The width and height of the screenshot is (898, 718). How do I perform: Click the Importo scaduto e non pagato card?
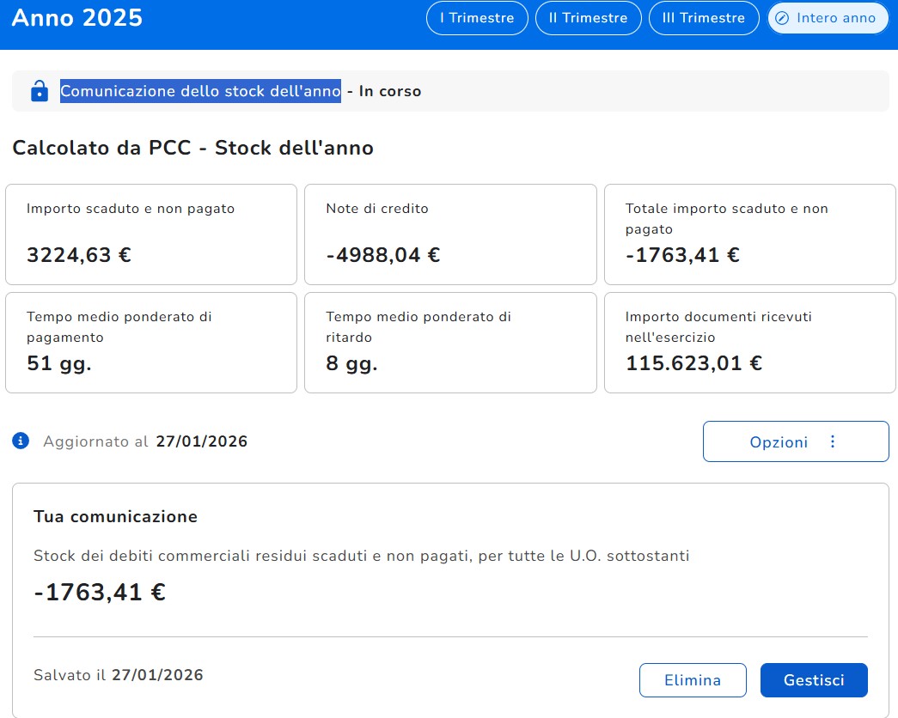151,234
